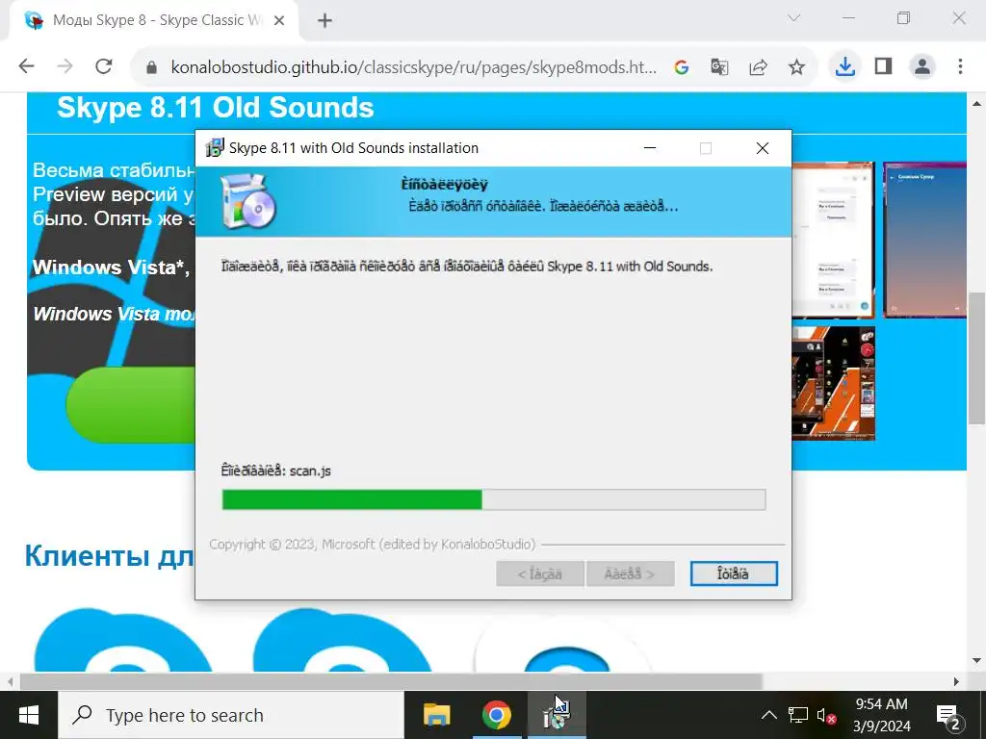
Task: Click the taskbar search box
Action: [x=231, y=715]
